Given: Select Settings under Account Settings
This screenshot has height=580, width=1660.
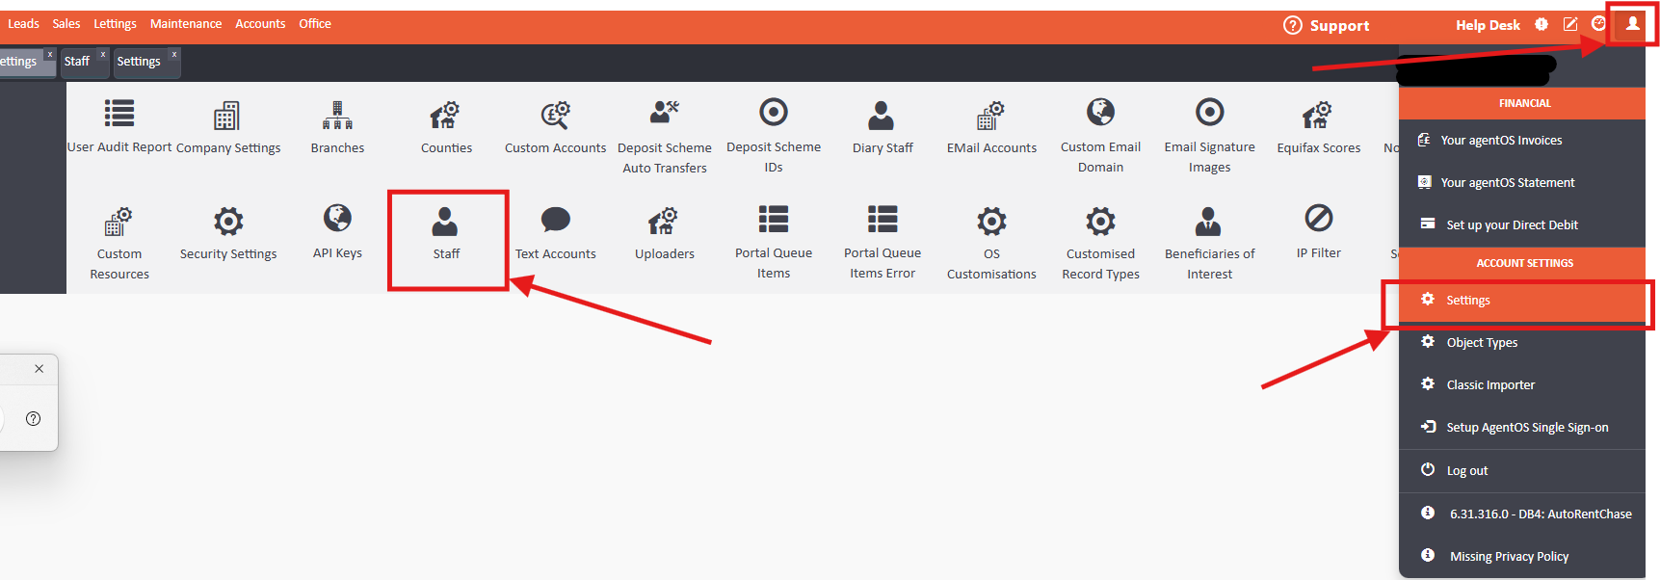Looking at the screenshot, I should pos(1467,300).
